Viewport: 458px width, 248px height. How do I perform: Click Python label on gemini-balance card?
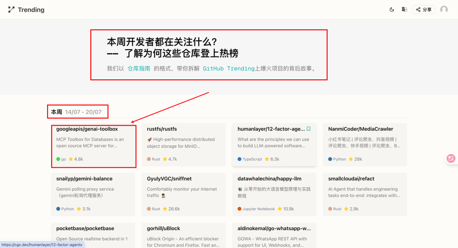point(67,209)
